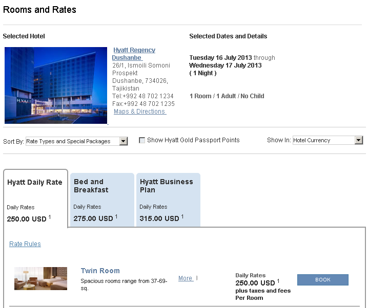This screenshot has height=308, width=368.
Task: Enable Show Hyatt Gold Passport Points checkbox
Action: (142, 140)
